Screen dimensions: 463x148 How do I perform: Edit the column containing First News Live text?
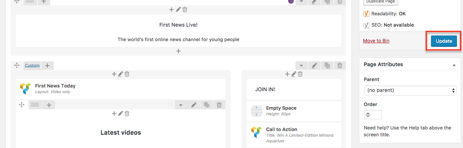(178, 9)
